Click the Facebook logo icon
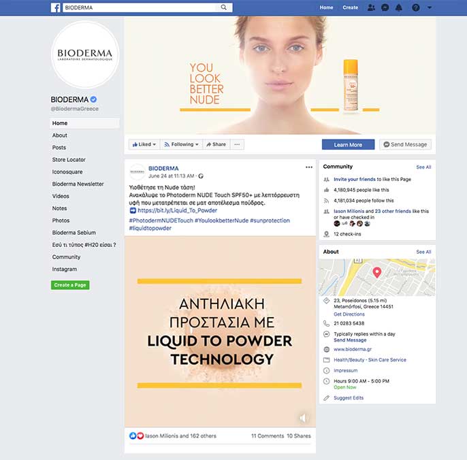The image size is (467, 460). point(56,7)
